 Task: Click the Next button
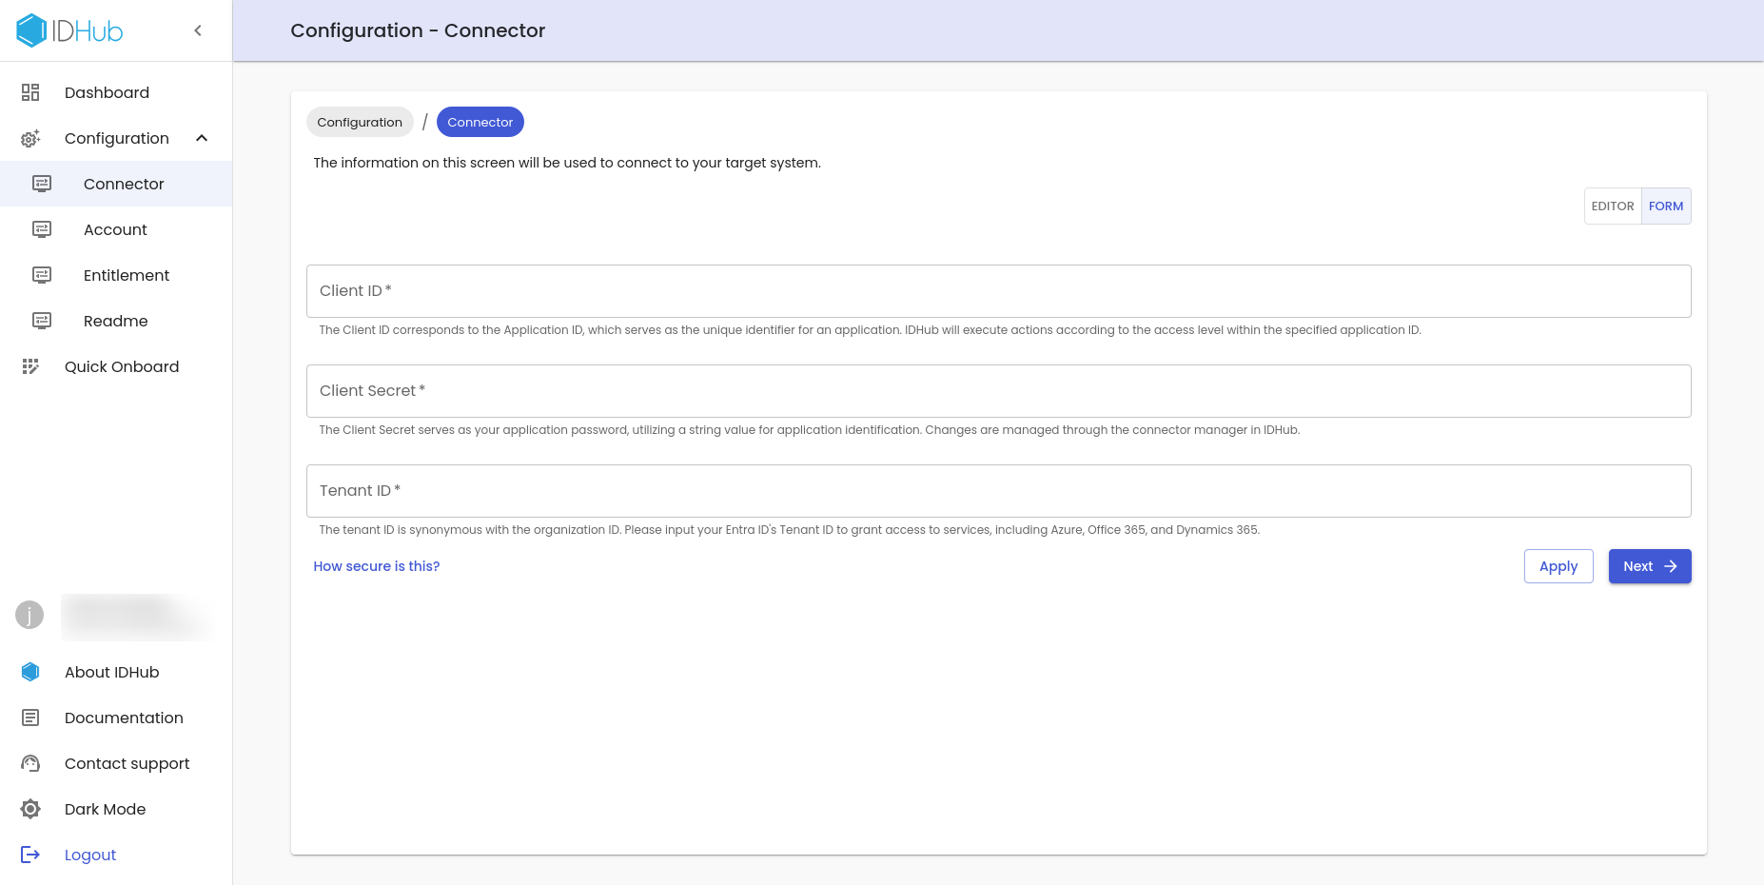[x=1649, y=566]
